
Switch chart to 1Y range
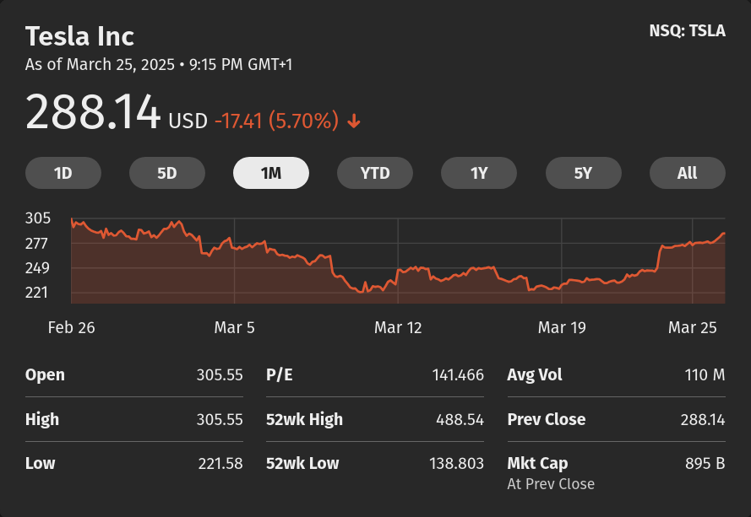(x=479, y=173)
